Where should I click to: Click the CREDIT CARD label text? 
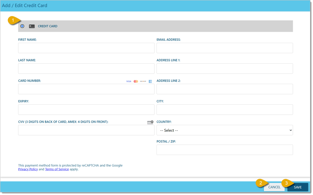click(48, 26)
